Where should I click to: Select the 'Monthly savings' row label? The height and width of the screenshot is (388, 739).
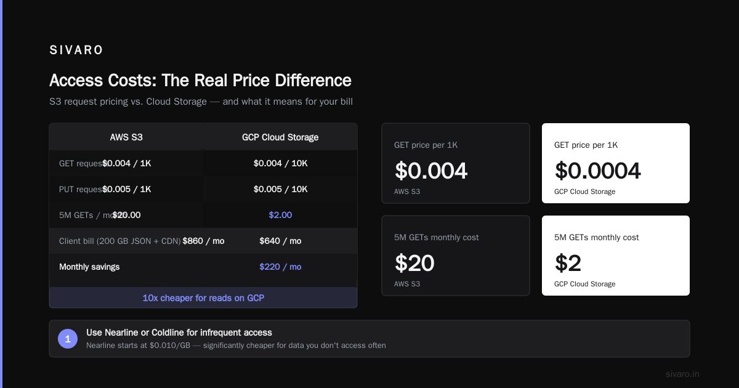click(89, 267)
